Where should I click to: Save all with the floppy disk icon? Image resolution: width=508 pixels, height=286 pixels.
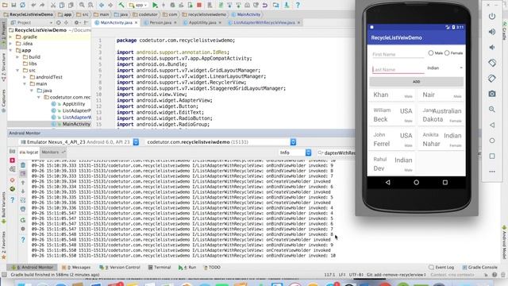[13, 5]
